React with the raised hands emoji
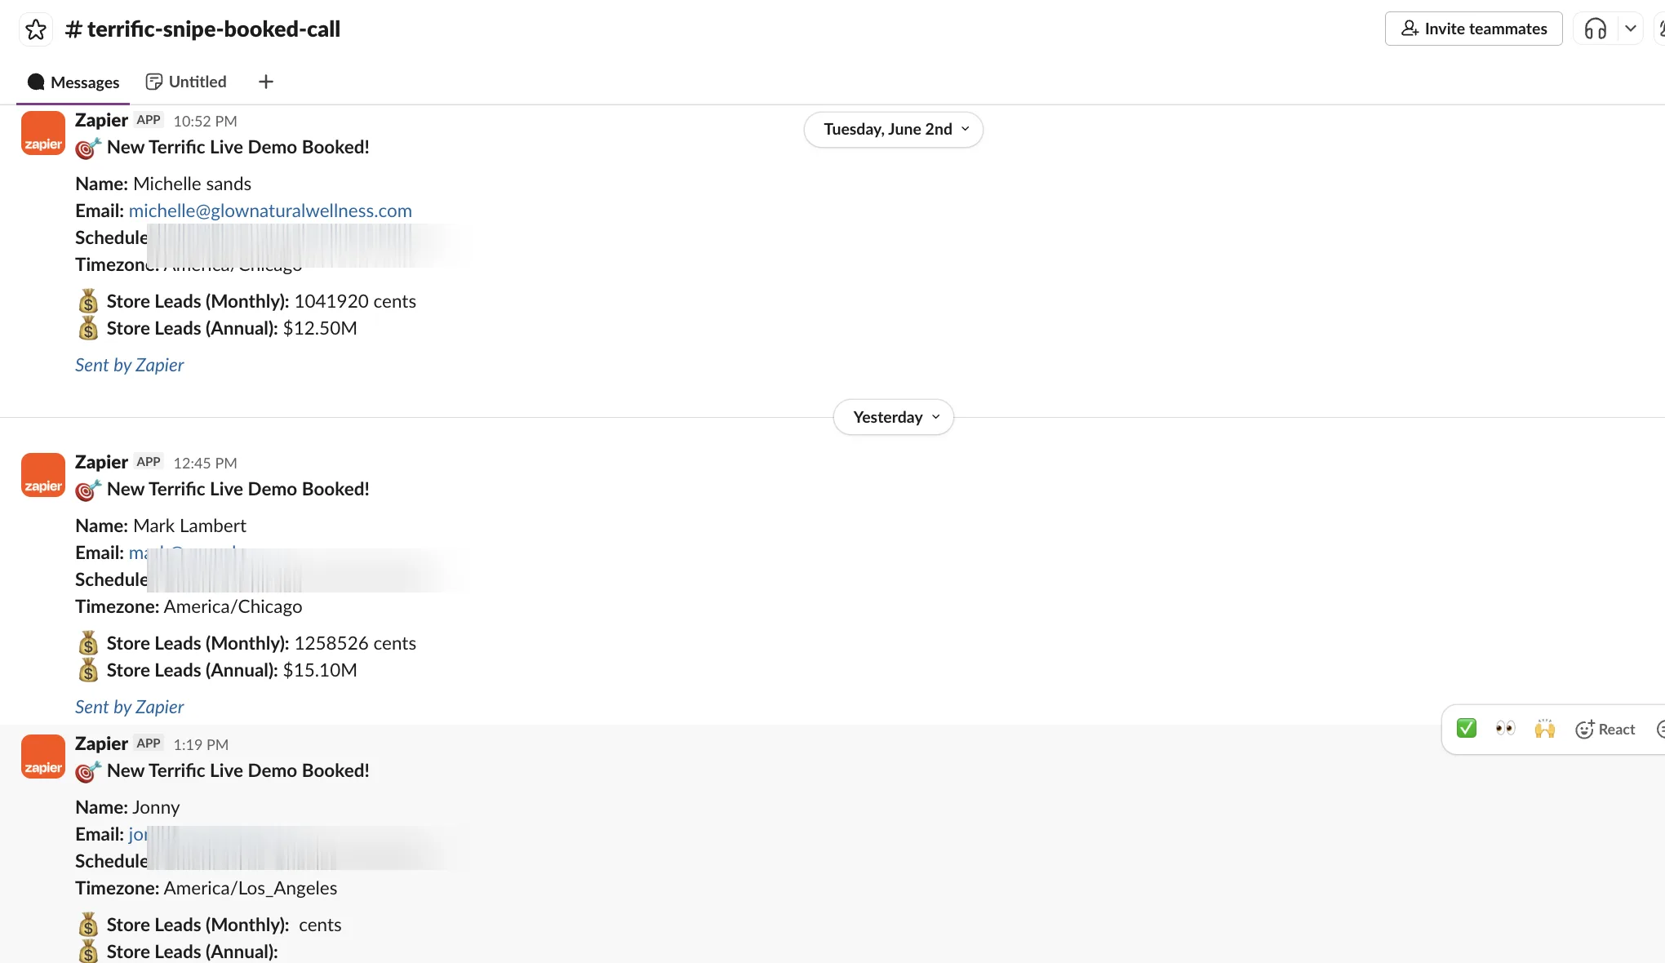Screen dimensions: 1665x963 tap(1544, 729)
